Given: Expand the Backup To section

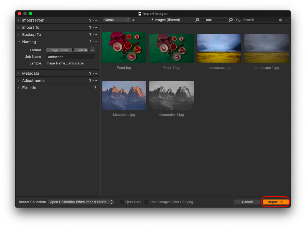Looking at the screenshot, I should [19, 35].
